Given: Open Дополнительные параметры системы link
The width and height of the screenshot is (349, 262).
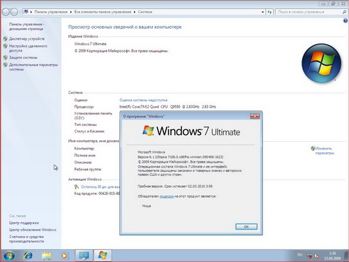Looking at the screenshot, I should (x=34, y=67).
